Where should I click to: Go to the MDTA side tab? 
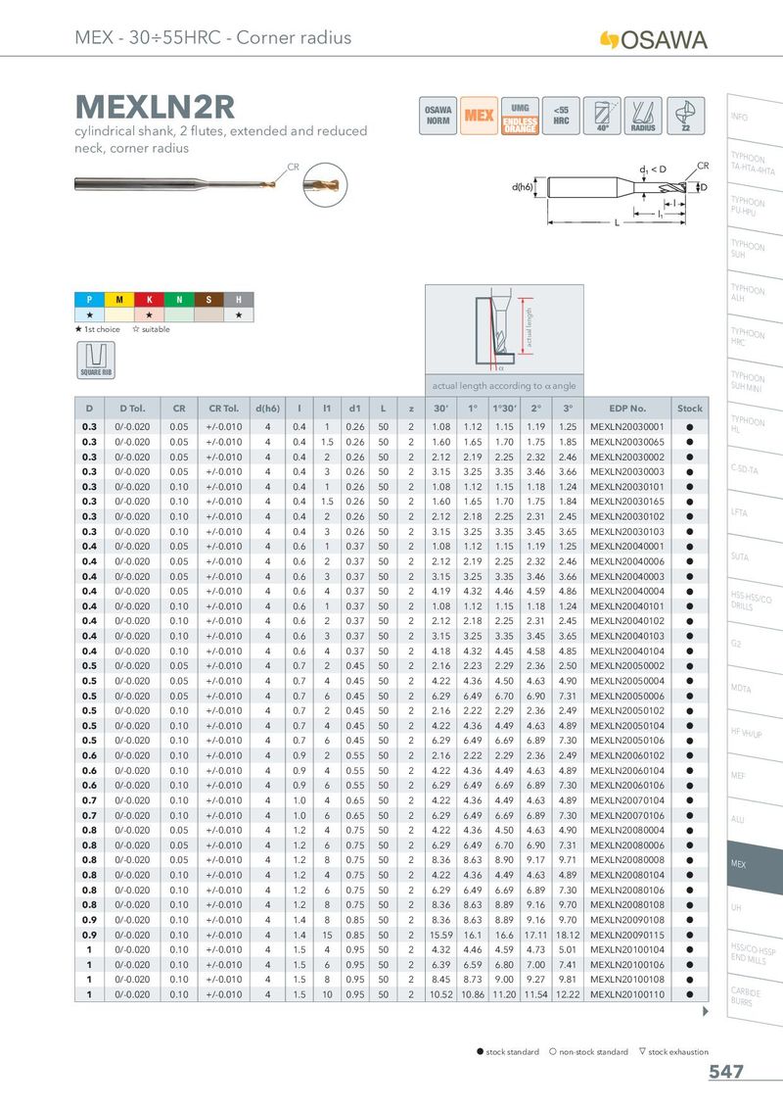coord(754,690)
